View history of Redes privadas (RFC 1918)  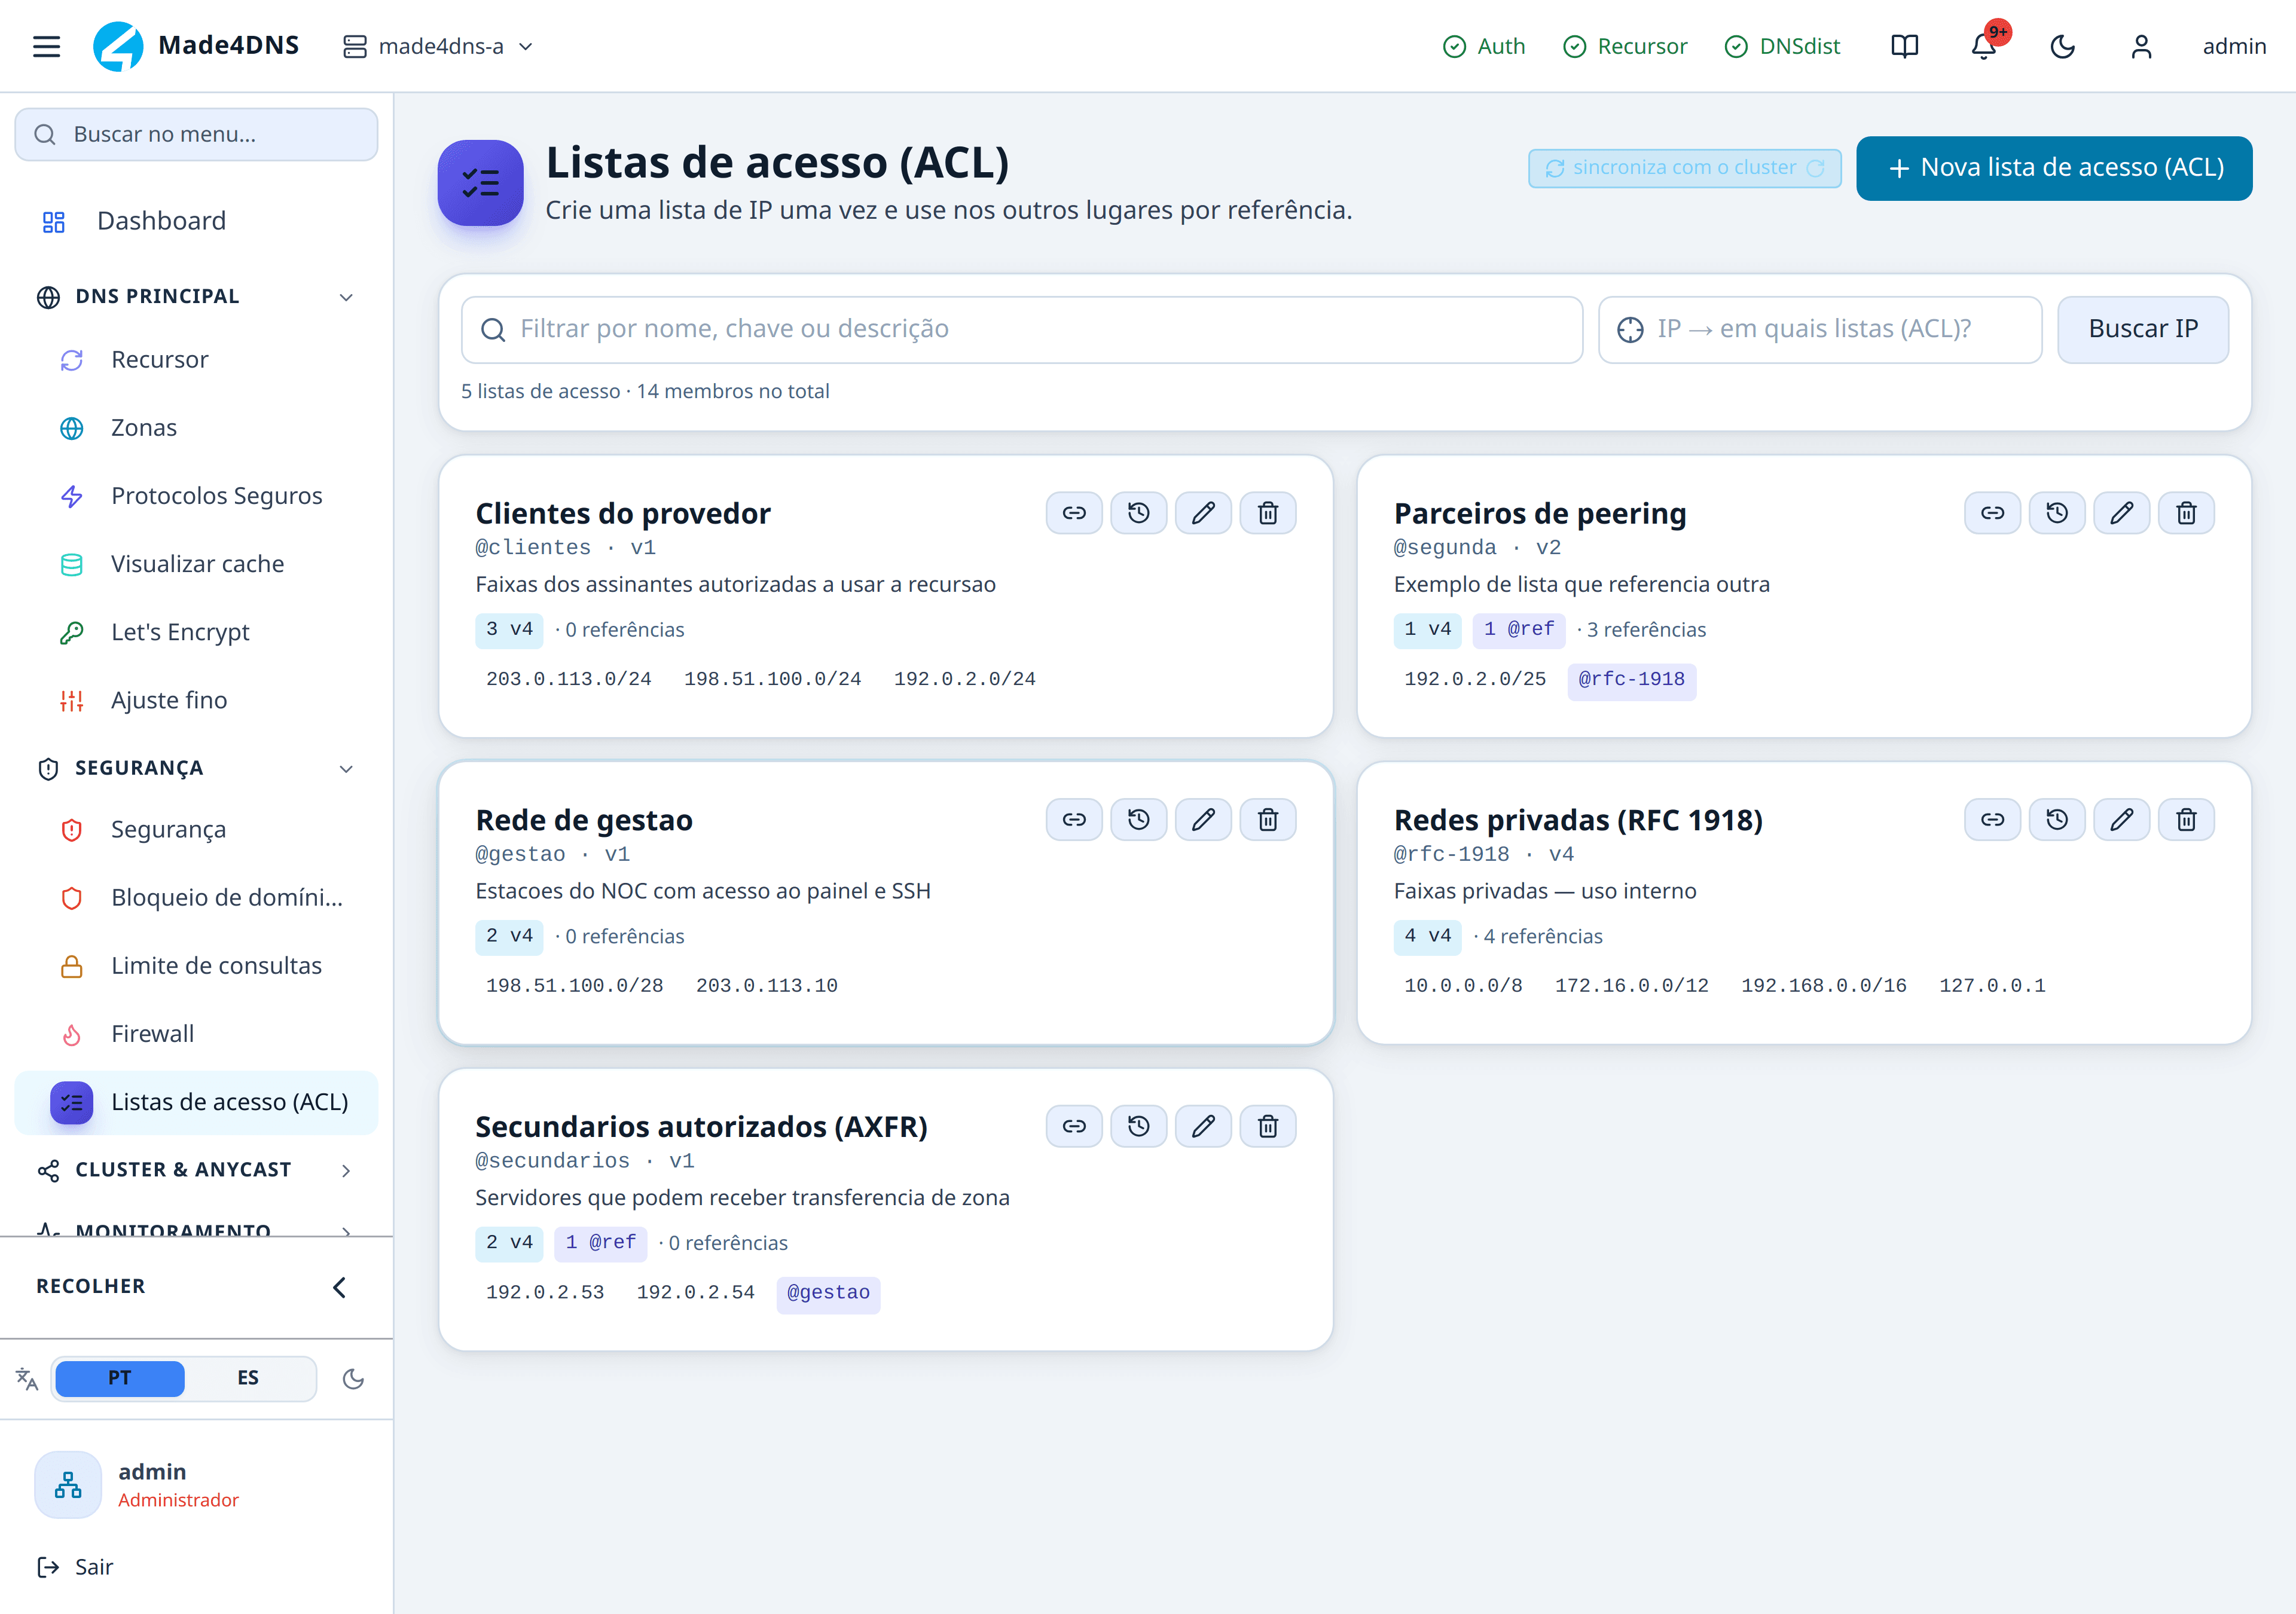coord(2057,820)
